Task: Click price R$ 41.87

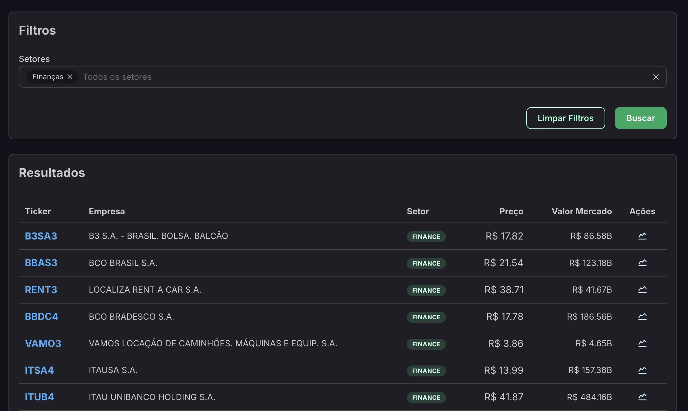Action: (504, 397)
